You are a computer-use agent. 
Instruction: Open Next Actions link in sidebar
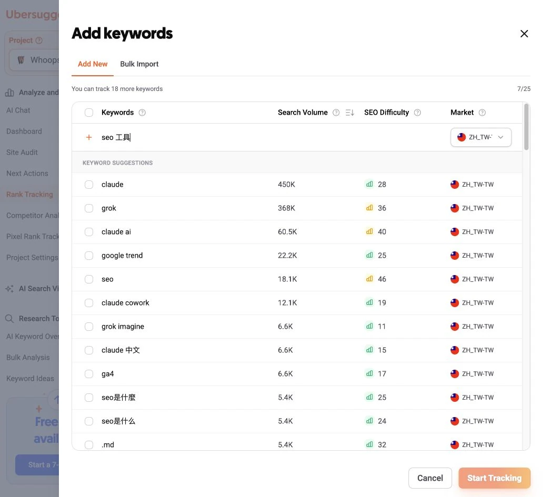pyautogui.click(x=27, y=174)
